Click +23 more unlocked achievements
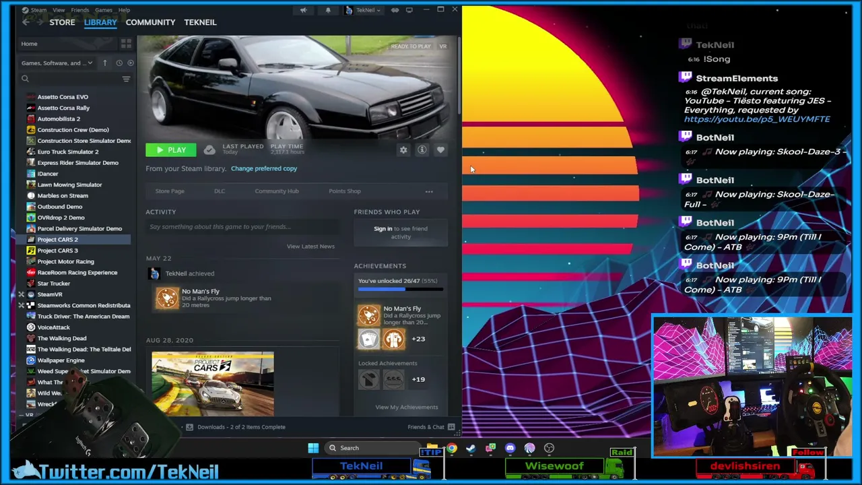The width and height of the screenshot is (862, 485). click(x=418, y=339)
